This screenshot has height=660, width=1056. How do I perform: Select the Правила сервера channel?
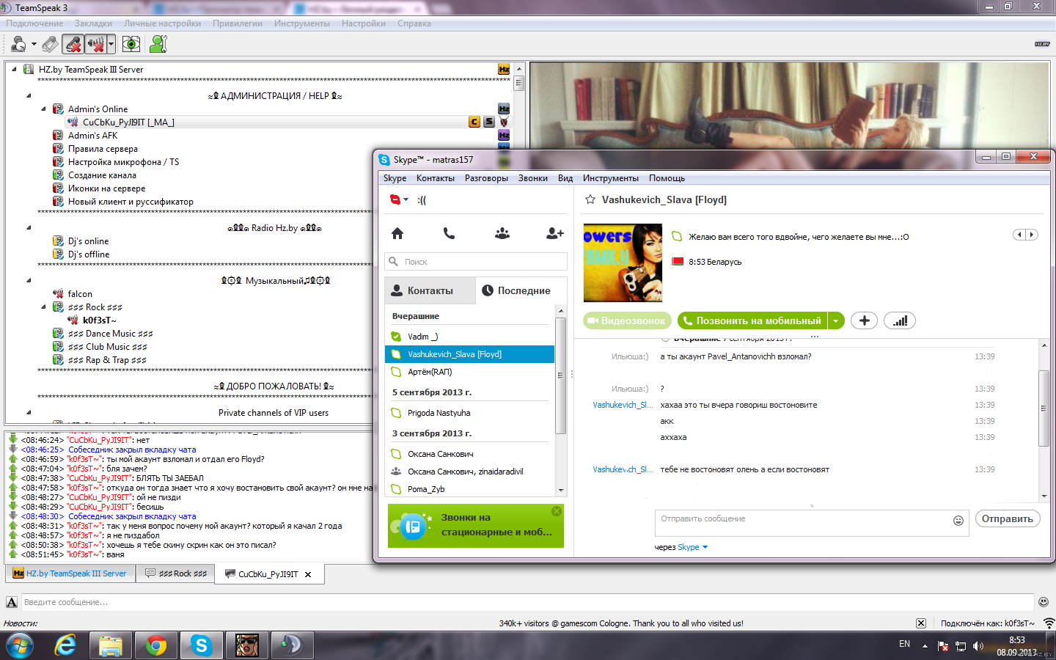[x=103, y=148]
